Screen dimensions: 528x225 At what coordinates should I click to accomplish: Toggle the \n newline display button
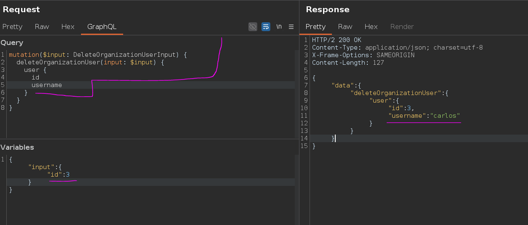click(279, 26)
